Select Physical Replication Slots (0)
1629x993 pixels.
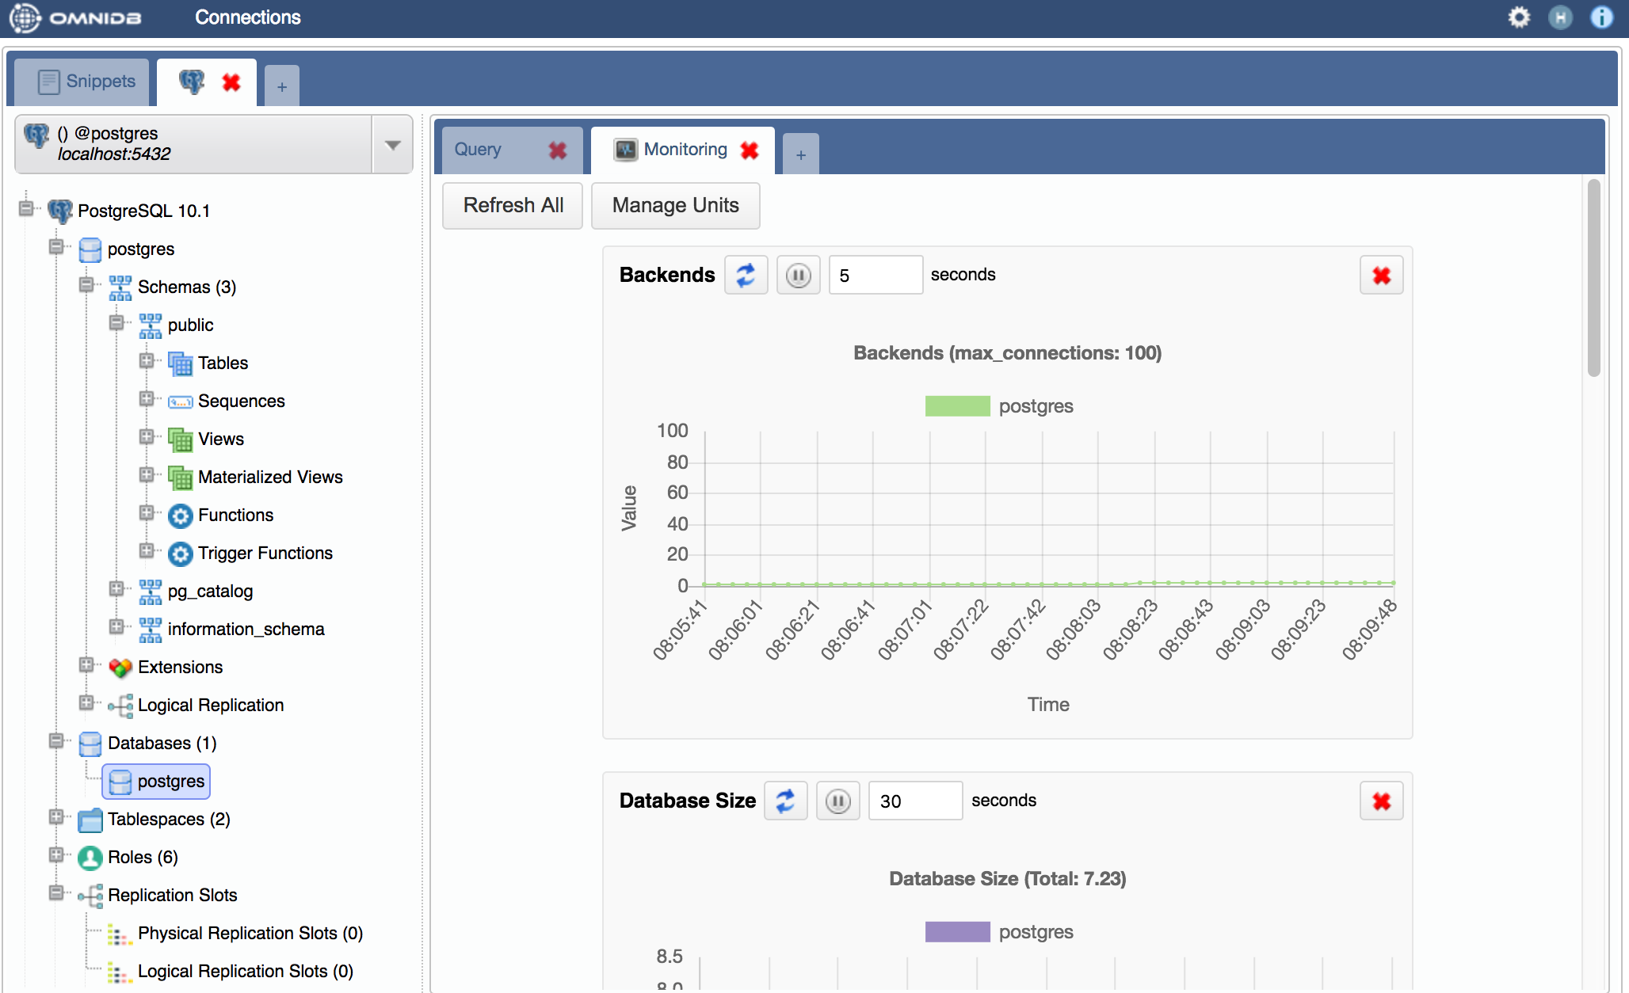[x=250, y=934]
